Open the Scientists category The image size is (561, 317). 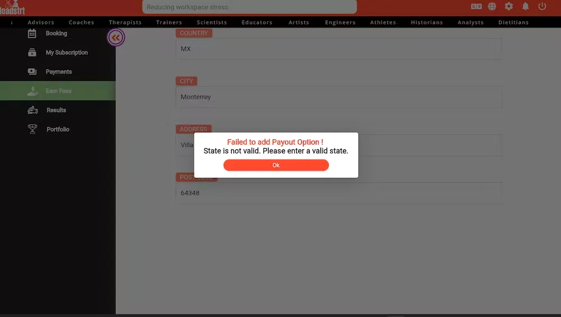pos(212,22)
